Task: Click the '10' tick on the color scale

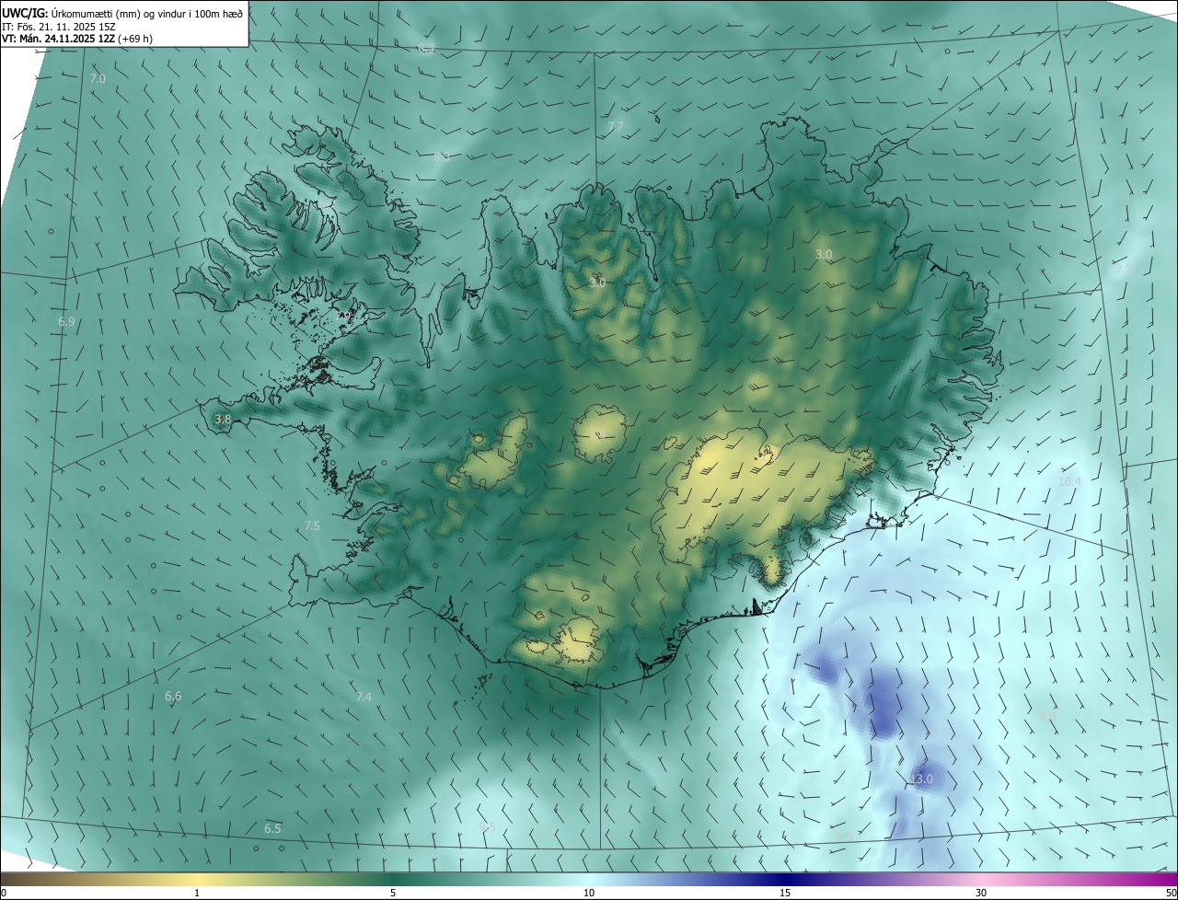Action: pos(589,893)
